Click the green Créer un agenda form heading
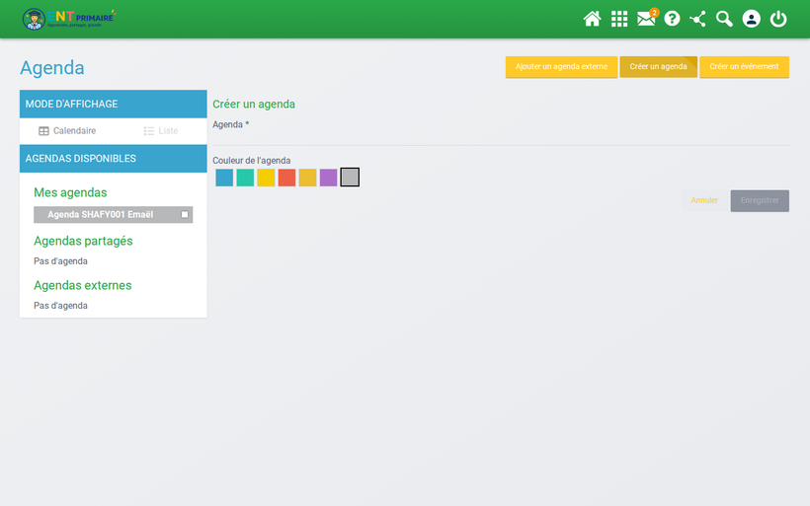The height and width of the screenshot is (506, 810). click(254, 105)
